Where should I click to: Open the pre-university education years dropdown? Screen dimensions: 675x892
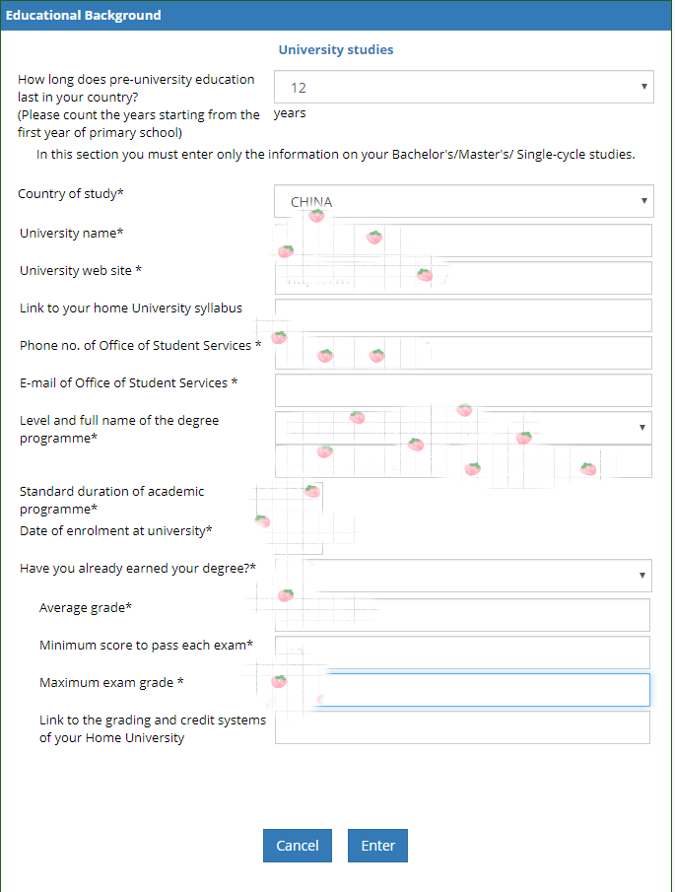pyautogui.click(x=462, y=88)
